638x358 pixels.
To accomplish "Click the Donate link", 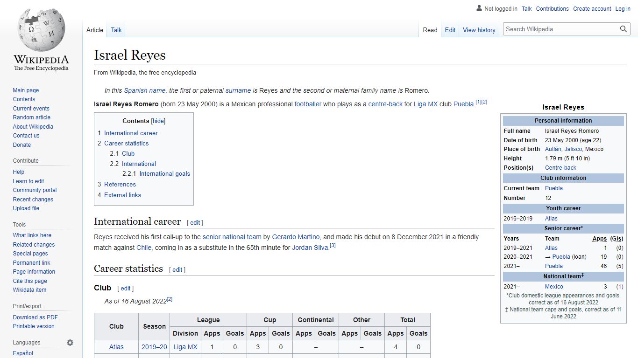I will [x=22, y=145].
